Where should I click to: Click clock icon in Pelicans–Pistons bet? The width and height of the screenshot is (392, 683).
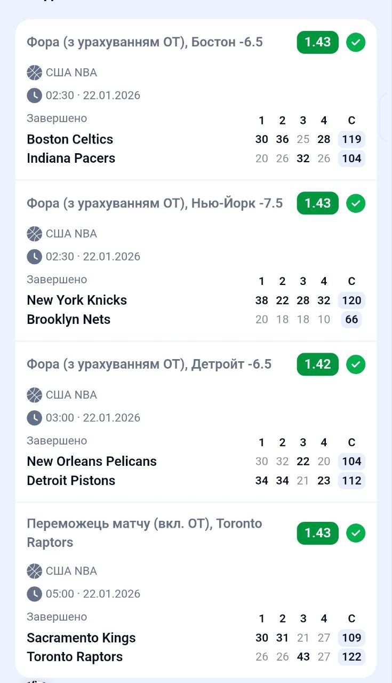(34, 418)
